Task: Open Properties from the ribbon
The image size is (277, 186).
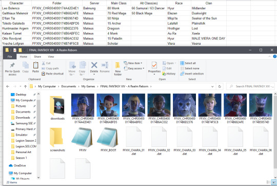Action: tap(154, 68)
